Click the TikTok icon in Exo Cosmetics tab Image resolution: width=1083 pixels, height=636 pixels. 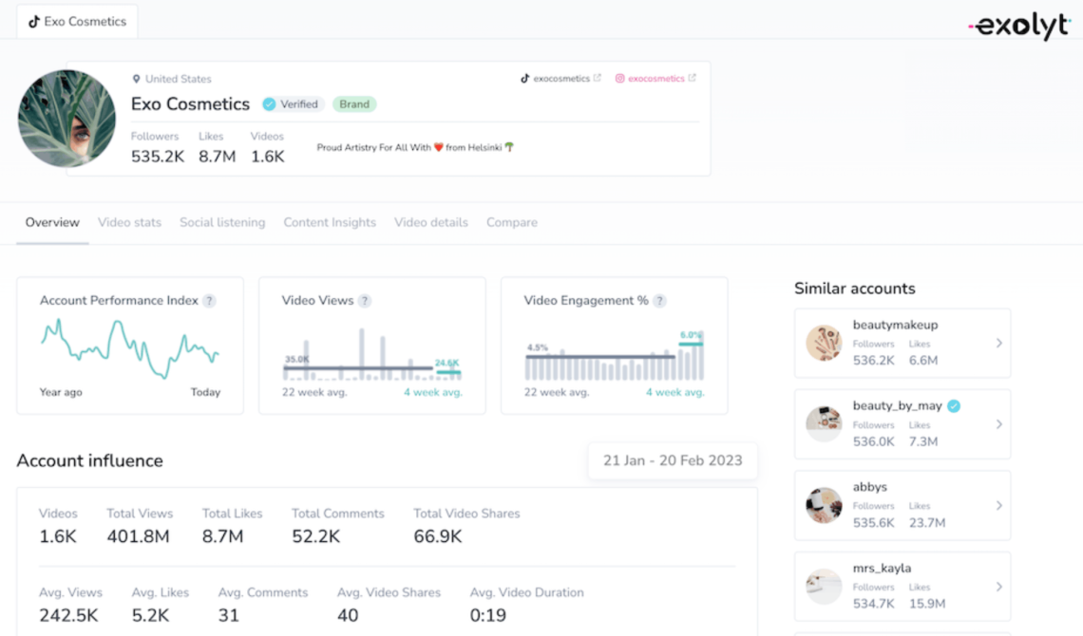[34, 22]
